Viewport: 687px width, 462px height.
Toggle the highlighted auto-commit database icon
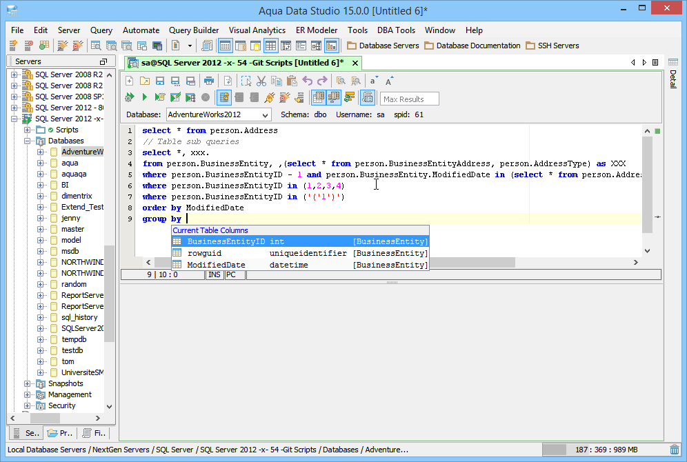(223, 98)
